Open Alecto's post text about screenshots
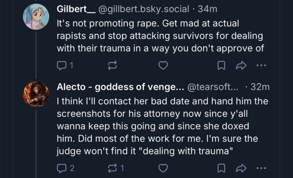The width and height of the screenshot is (293, 178). tap(162, 126)
